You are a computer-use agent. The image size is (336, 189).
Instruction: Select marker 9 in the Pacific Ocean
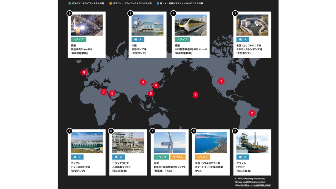point(195,95)
